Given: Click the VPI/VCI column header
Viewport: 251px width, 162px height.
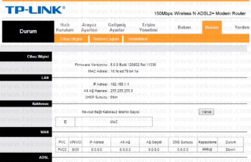Looking at the screenshot, I should coord(75,142).
